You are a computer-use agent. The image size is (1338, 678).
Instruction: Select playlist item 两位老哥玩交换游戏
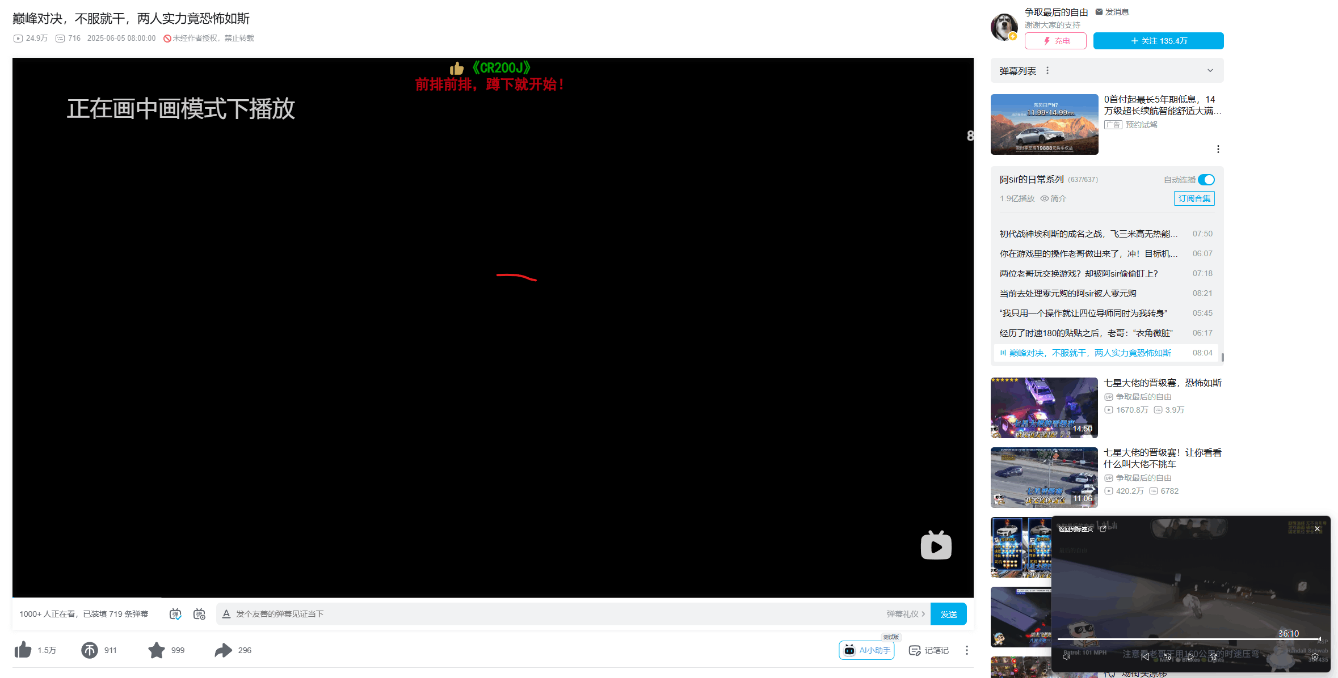point(1078,273)
